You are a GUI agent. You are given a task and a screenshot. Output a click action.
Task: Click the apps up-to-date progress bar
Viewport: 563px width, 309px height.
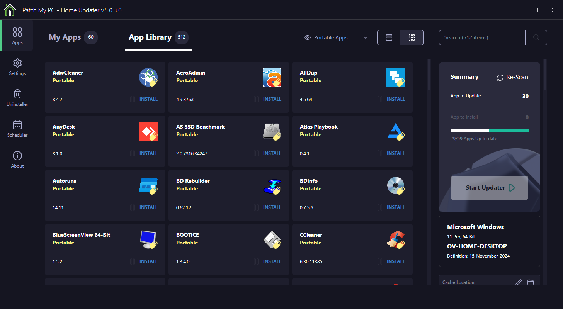click(x=489, y=131)
